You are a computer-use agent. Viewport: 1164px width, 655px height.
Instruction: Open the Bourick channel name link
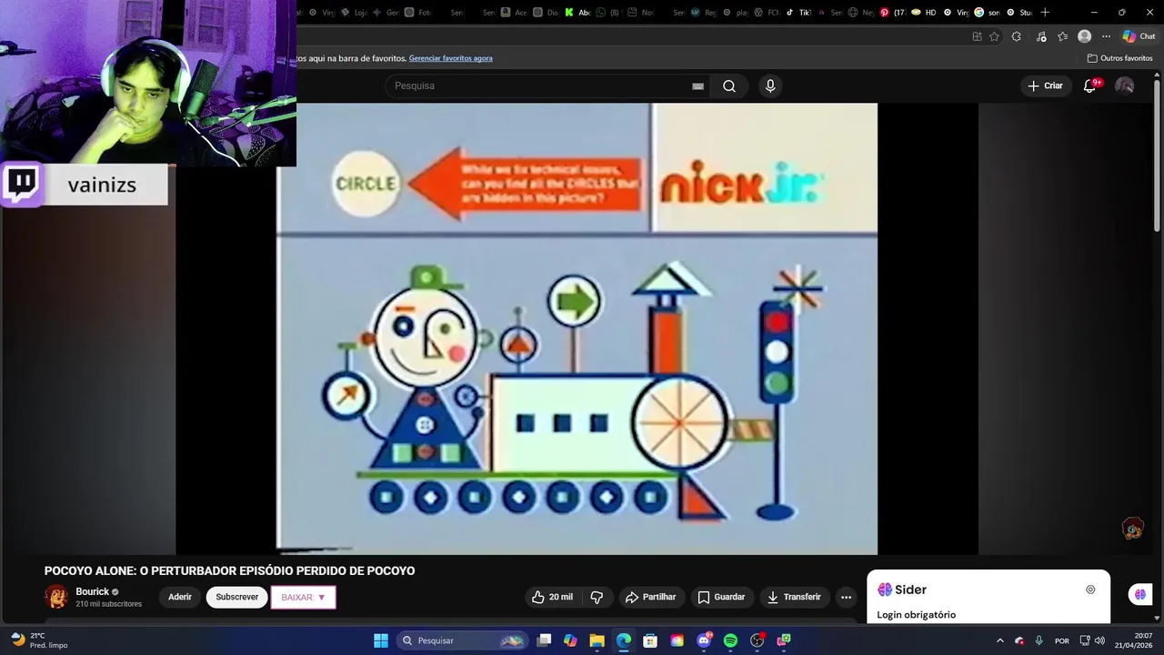click(92, 591)
